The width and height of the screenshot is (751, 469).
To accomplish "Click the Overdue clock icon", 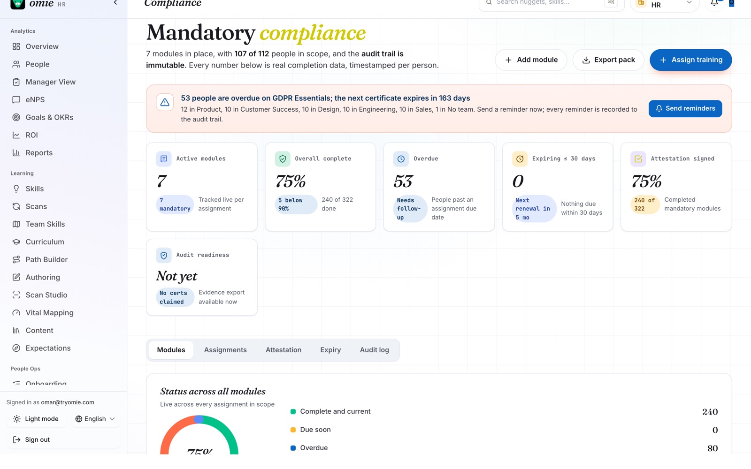I will tap(401, 159).
